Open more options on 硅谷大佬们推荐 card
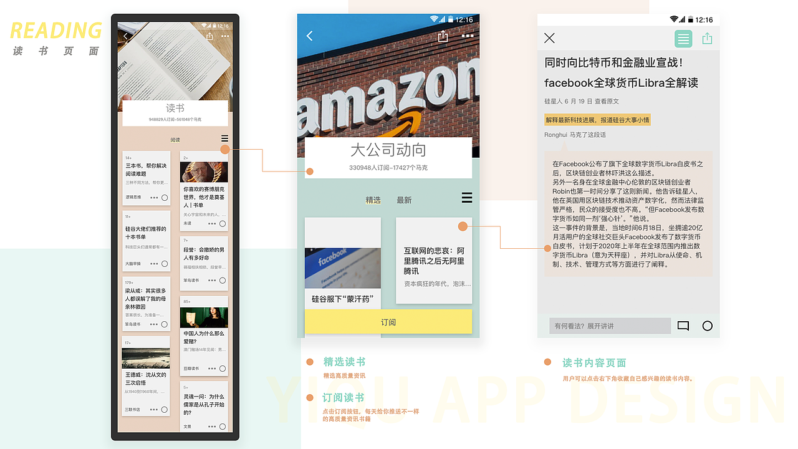This screenshot has height=449, width=798. tap(154, 264)
